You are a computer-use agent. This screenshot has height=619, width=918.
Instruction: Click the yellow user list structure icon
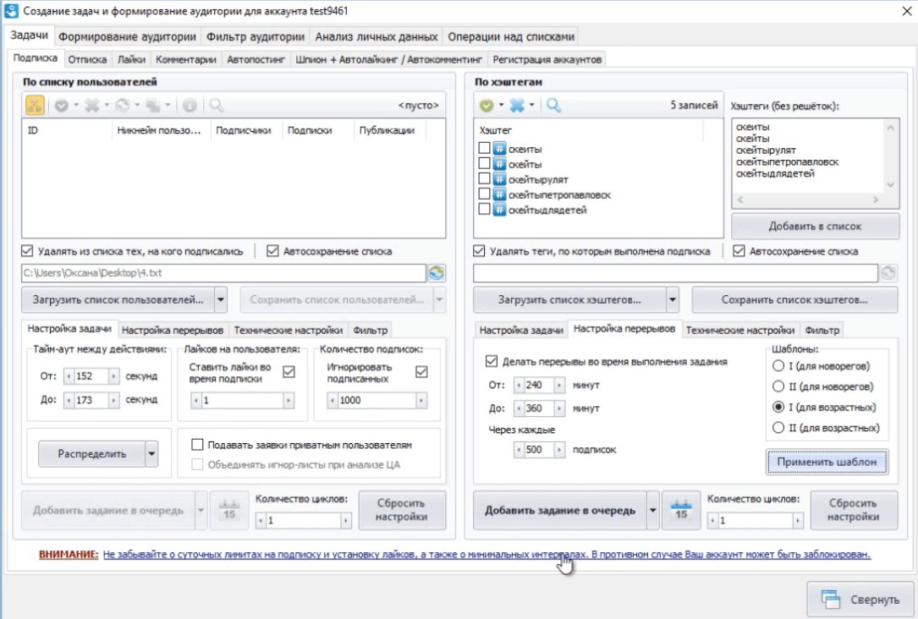tap(35, 105)
